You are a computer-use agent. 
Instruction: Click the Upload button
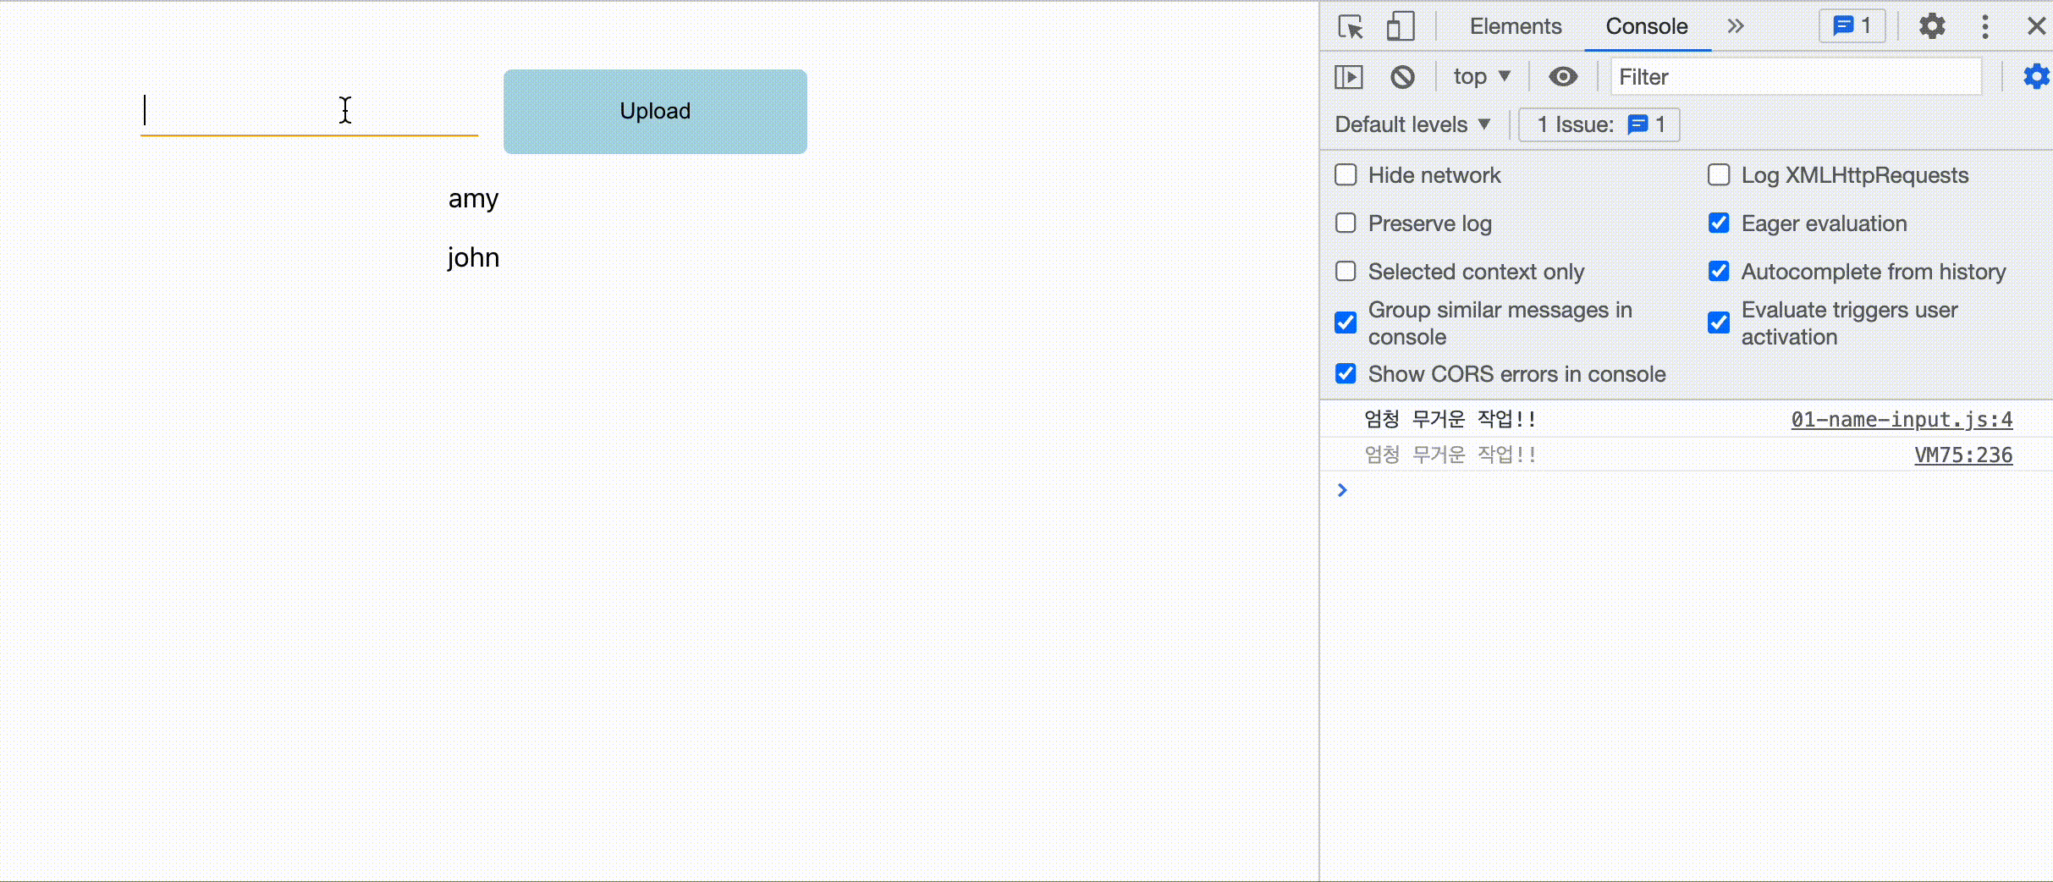click(x=655, y=111)
